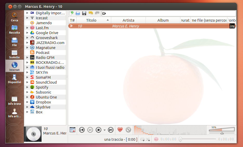Click the Subsonic icon

tap(32, 92)
